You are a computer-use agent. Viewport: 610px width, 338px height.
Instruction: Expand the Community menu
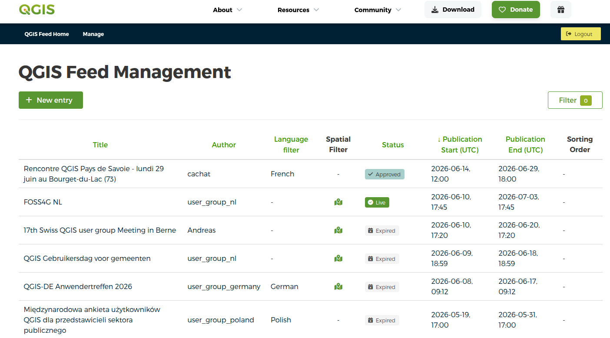click(x=378, y=10)
